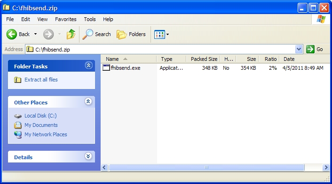Click the horizontal scrollbar right arrow
This screenshot has height=184, width=332.
(326, 167)
